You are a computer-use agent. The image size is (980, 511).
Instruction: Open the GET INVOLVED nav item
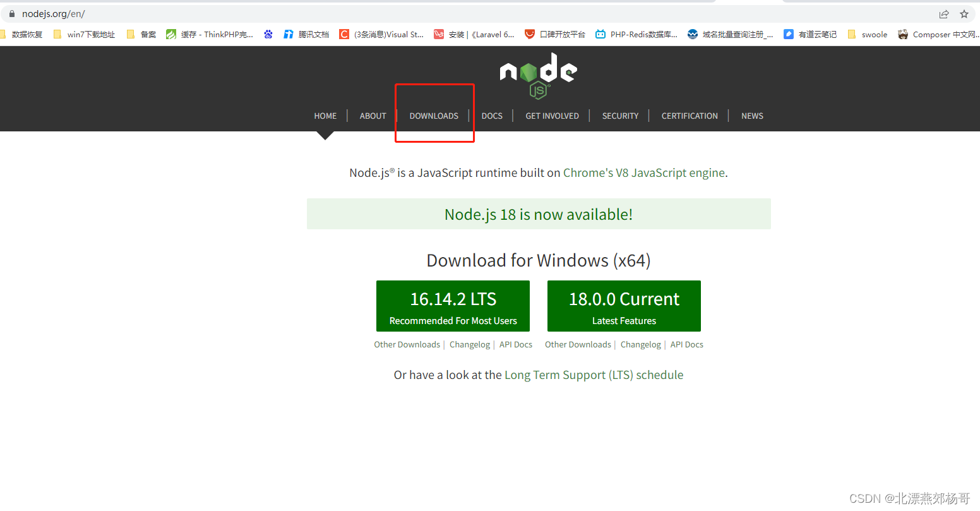552,116
